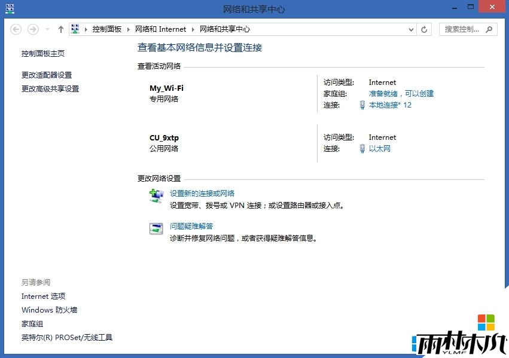
Task: Click the network icon beside 本地连接* 12
Action: click(x=364, y=105)
